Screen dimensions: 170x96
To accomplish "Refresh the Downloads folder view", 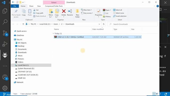I will point(104,24).
